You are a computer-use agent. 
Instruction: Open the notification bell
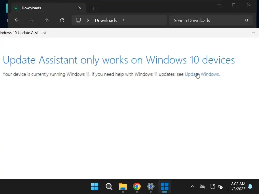[250, 187]
